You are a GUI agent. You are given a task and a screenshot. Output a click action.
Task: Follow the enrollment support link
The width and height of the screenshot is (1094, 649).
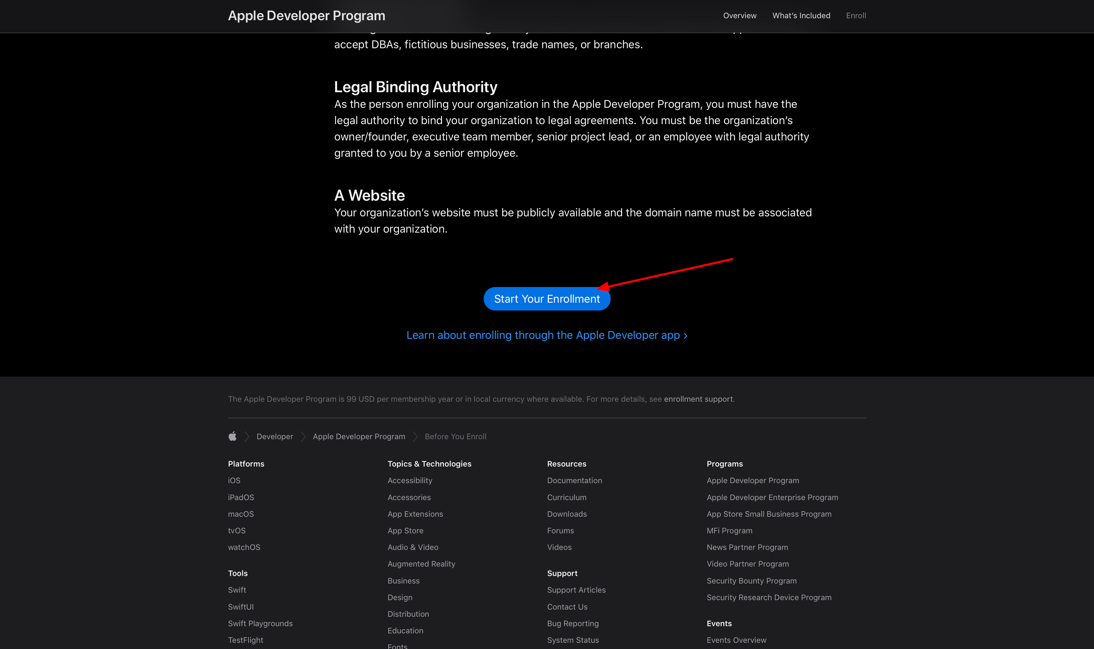coord(698,399)
